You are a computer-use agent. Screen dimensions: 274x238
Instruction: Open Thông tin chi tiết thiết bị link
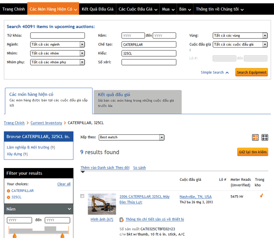click(155, 219)
